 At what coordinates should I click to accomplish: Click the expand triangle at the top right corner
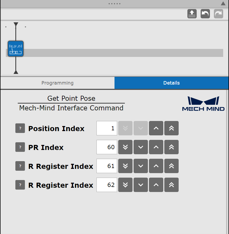tap(223, 3)
